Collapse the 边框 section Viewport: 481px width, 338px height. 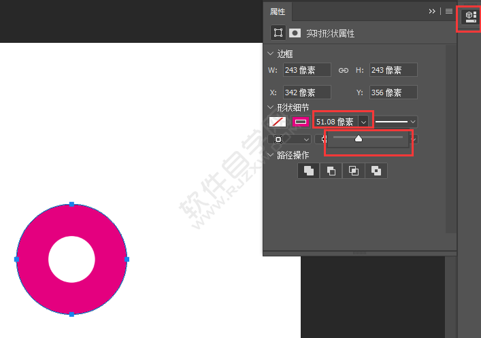tap(271, 54)
